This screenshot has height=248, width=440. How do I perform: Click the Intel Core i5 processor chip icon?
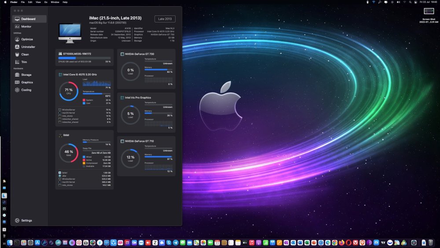pos(60,74)
